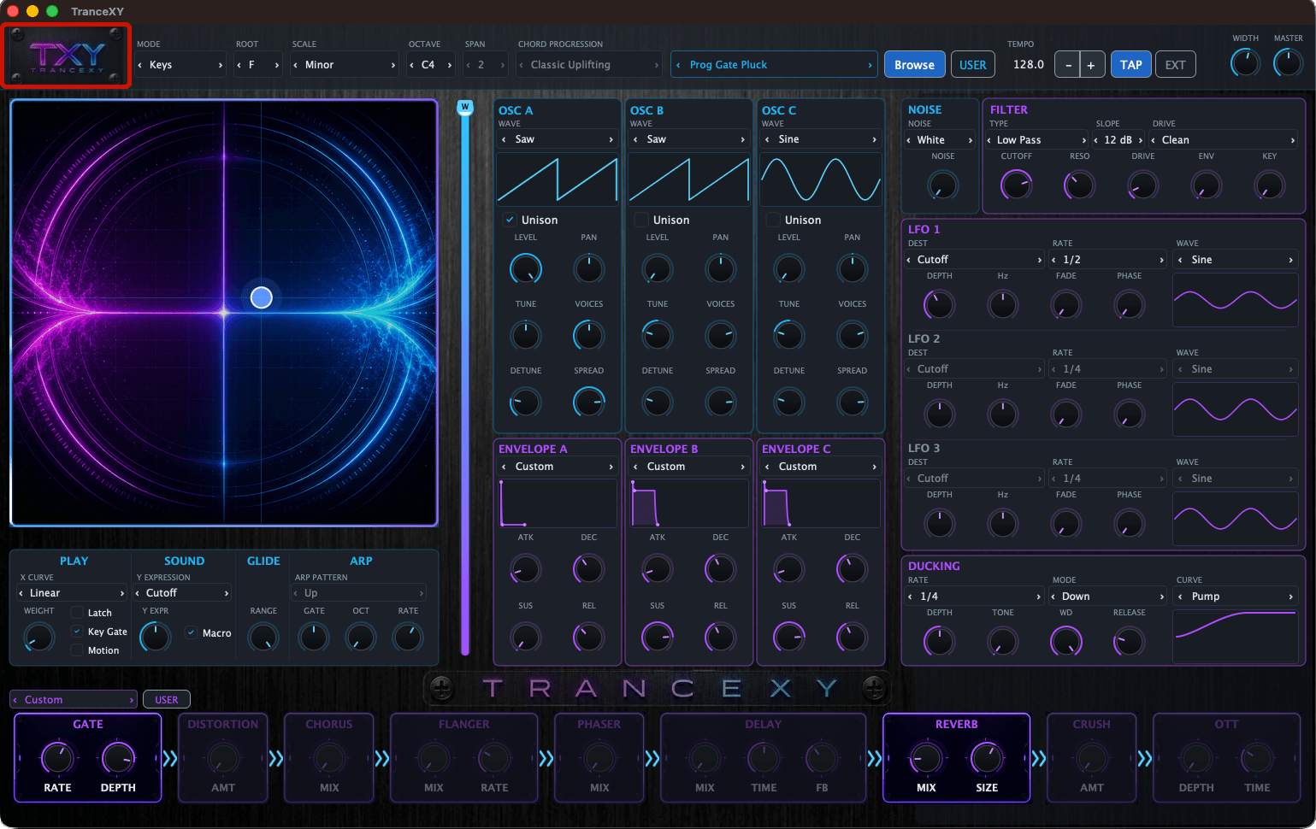Step Octave down with the left arrow
Image resolution: width=1316 pixels, height=829 pixels.
tap(412, 65)
